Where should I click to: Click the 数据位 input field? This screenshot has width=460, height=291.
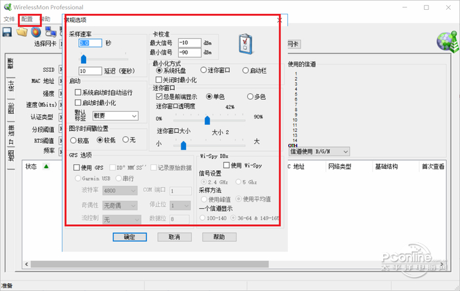point(179,219)
